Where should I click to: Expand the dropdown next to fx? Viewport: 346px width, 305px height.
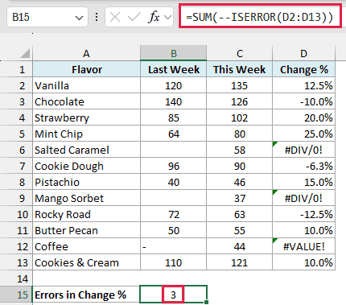[168, 18]
